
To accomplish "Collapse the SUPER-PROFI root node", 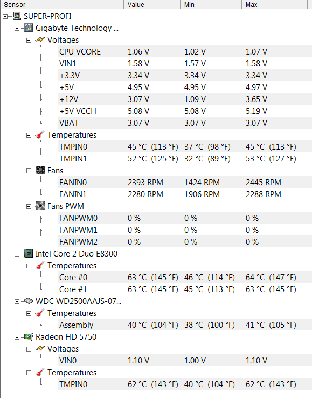I will [5, 17].
